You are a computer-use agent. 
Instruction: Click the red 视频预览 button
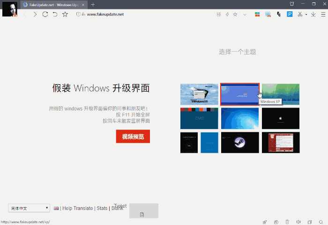coord(133,137)
